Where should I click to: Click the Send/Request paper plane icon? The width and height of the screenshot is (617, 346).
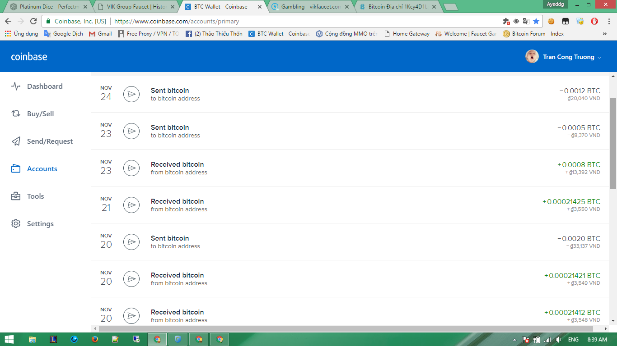[16, 141]
